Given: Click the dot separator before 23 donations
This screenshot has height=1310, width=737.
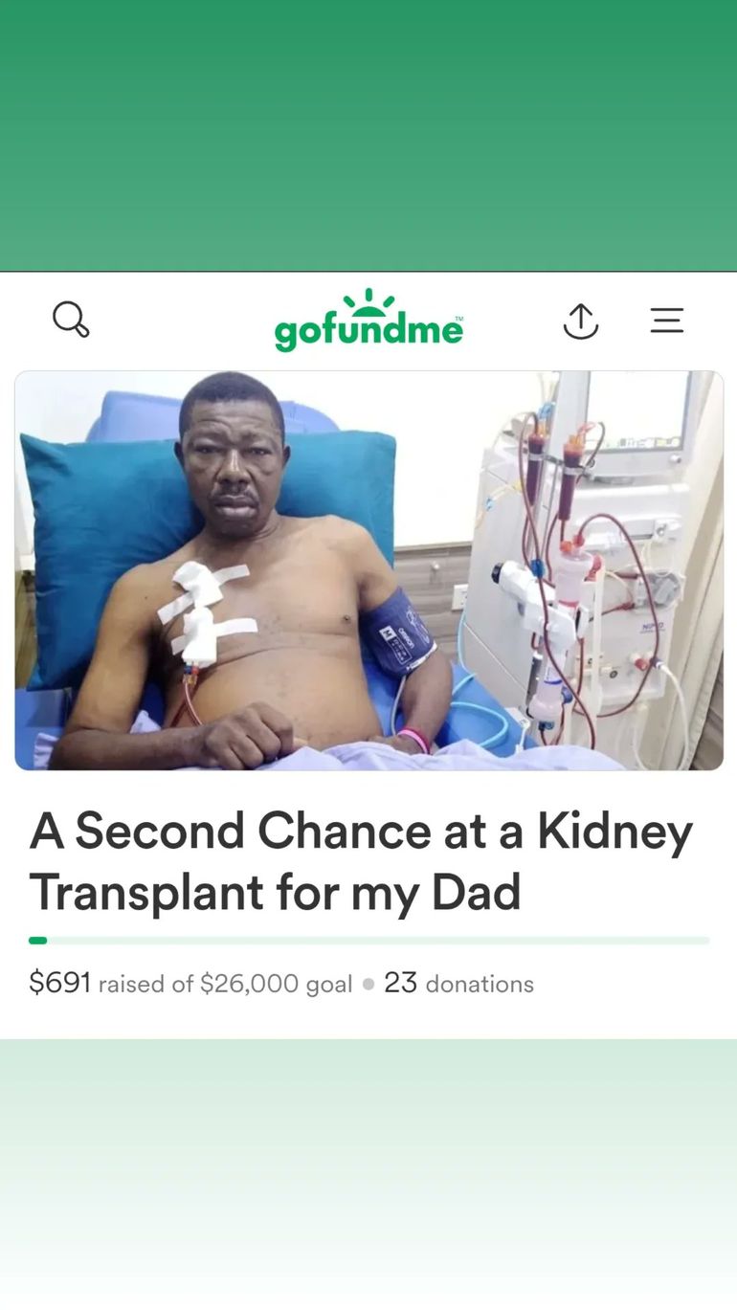Looking at the screenshot, I should tap(368, 984).
